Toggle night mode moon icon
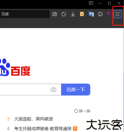 coord(64,14)
